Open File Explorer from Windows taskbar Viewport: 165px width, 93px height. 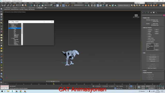[x=8, y=91]
